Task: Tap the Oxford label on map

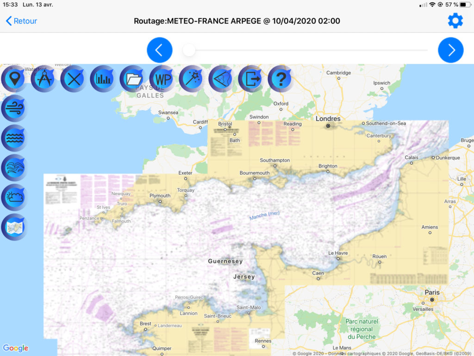Action: tap(281, 103)
